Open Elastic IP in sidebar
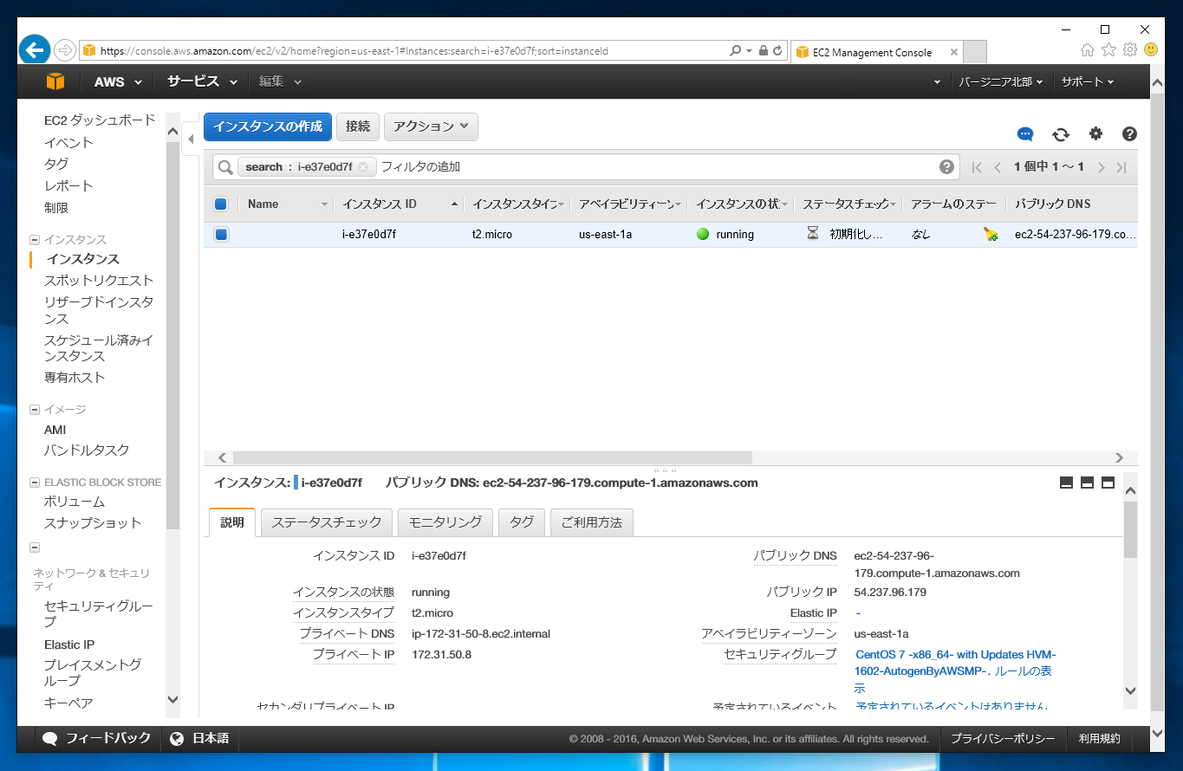 [x=69, y=645]
